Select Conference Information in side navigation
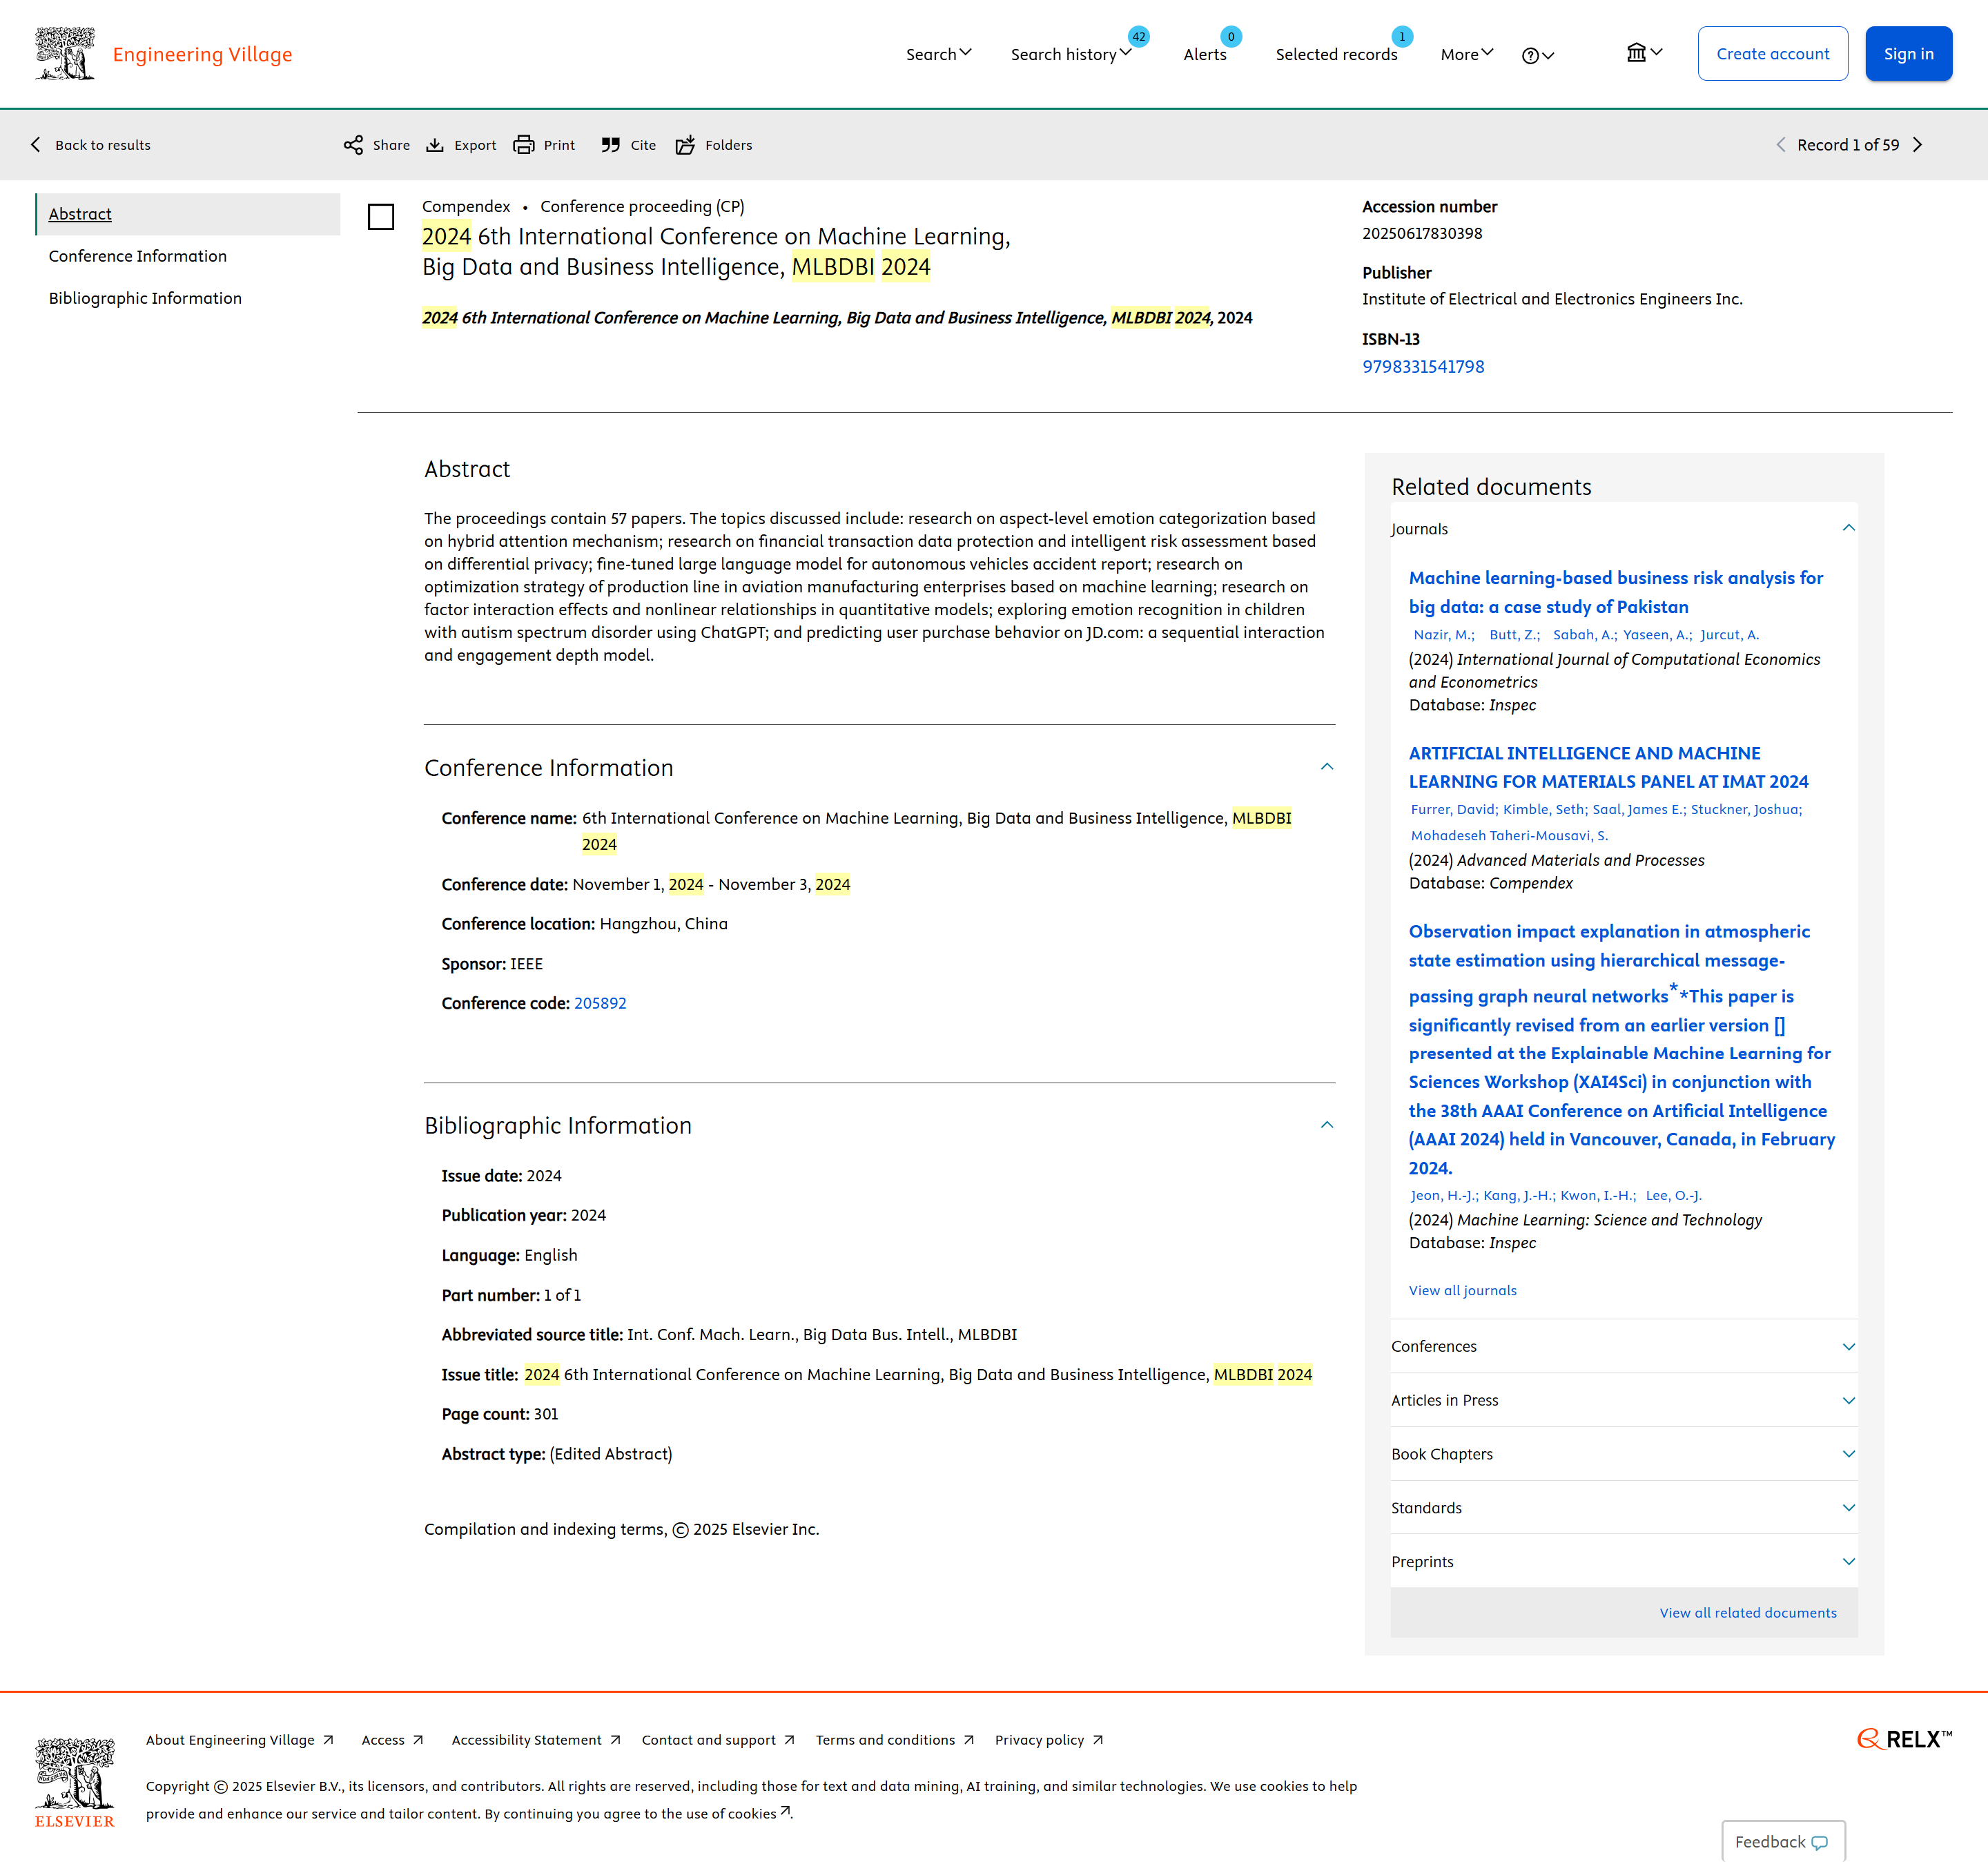 tap(138, 256)
